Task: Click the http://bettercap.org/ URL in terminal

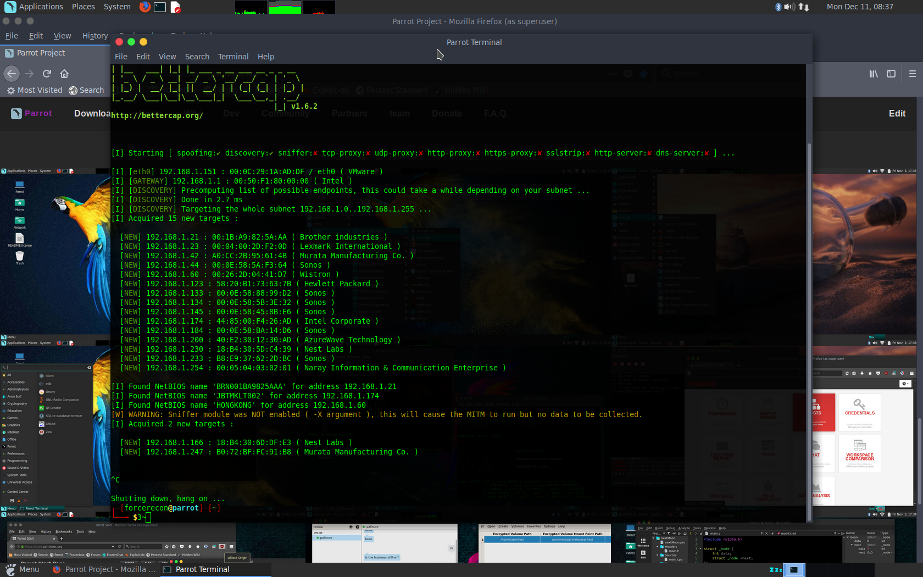Action: (157, 115)
